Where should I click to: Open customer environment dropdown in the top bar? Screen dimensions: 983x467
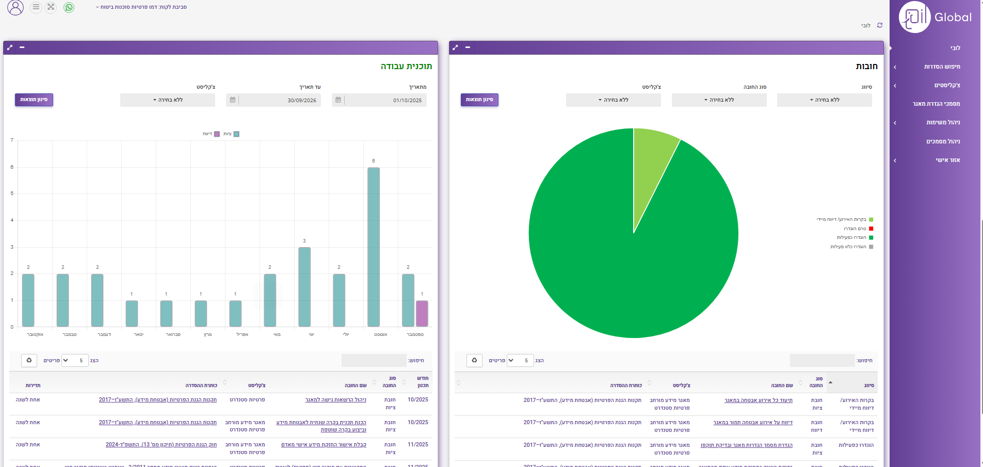141,7
